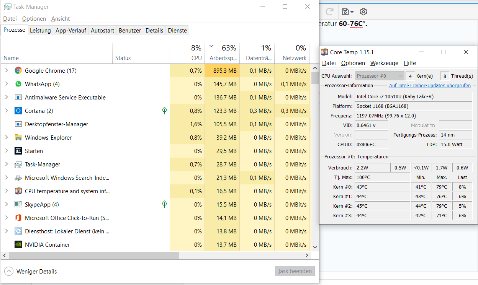Collapse view with Weniger Details chevron
Image resolution: width=478 pixels, height=285 pixels.
coord(8,271)
